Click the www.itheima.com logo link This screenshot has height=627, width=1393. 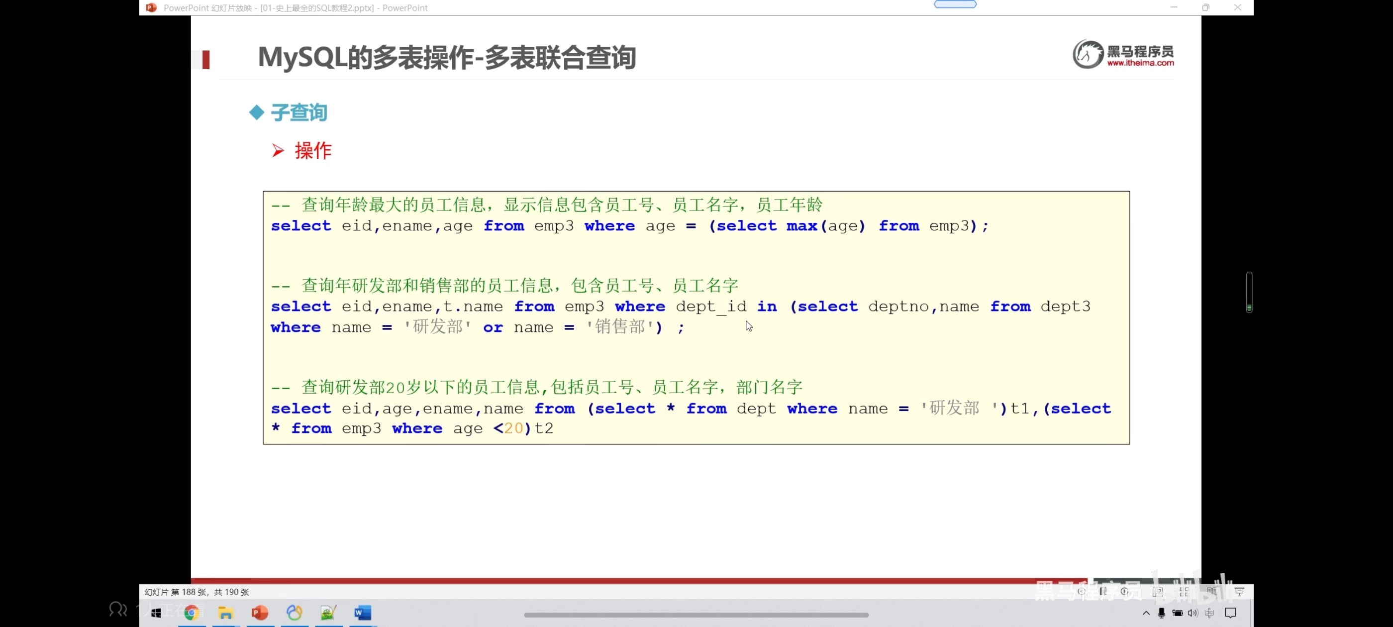pos(1140,63)
